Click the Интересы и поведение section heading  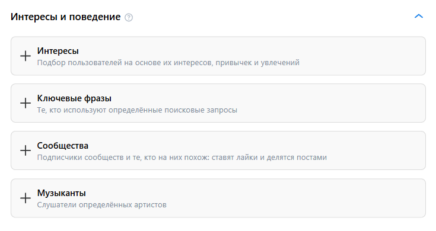point(66,17)
